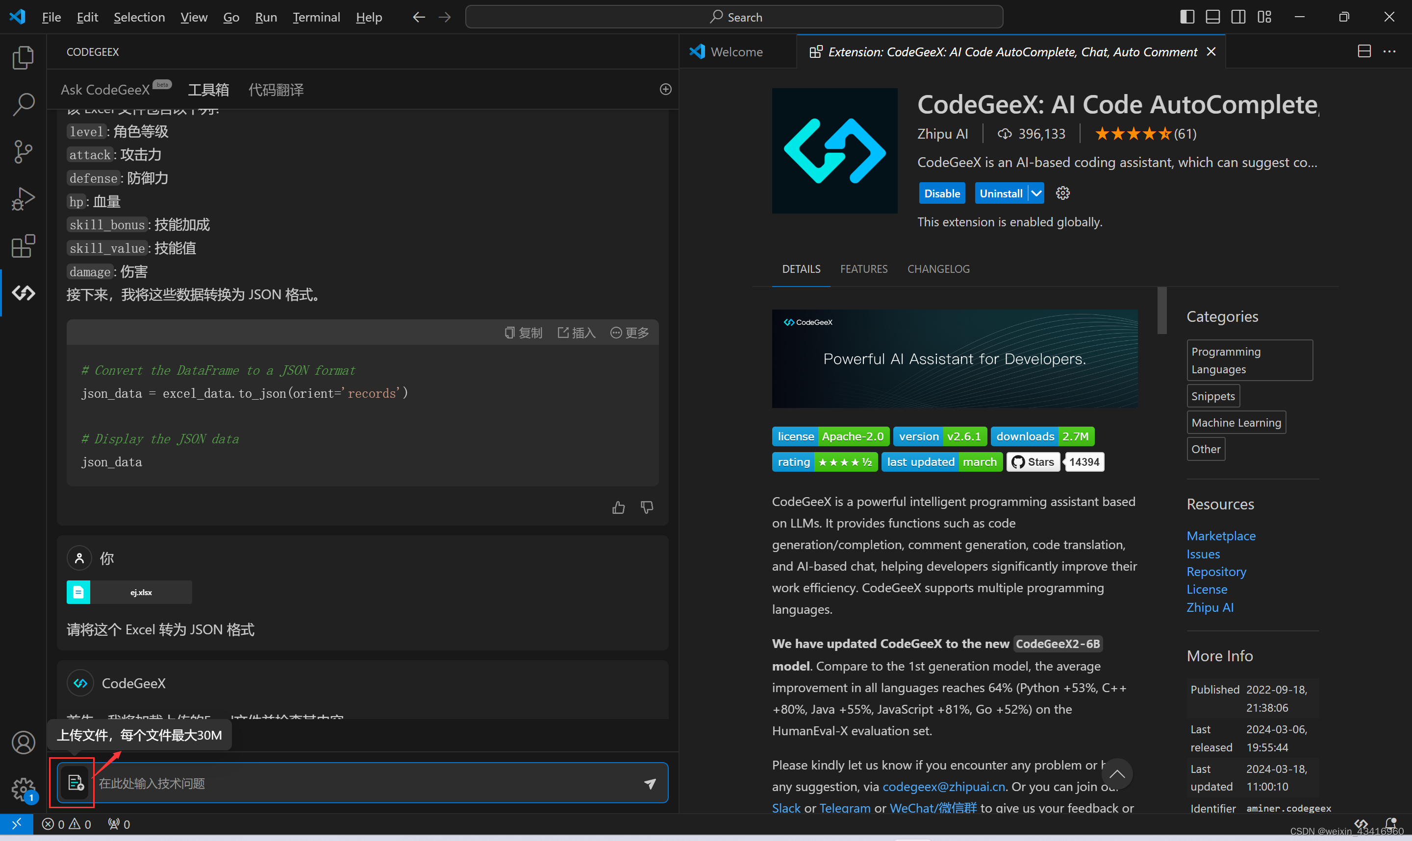The height and width of the screenshot is (841, 1412).
Task: Click the scroll-to-top arrow button
Action: coord(1116,774)
